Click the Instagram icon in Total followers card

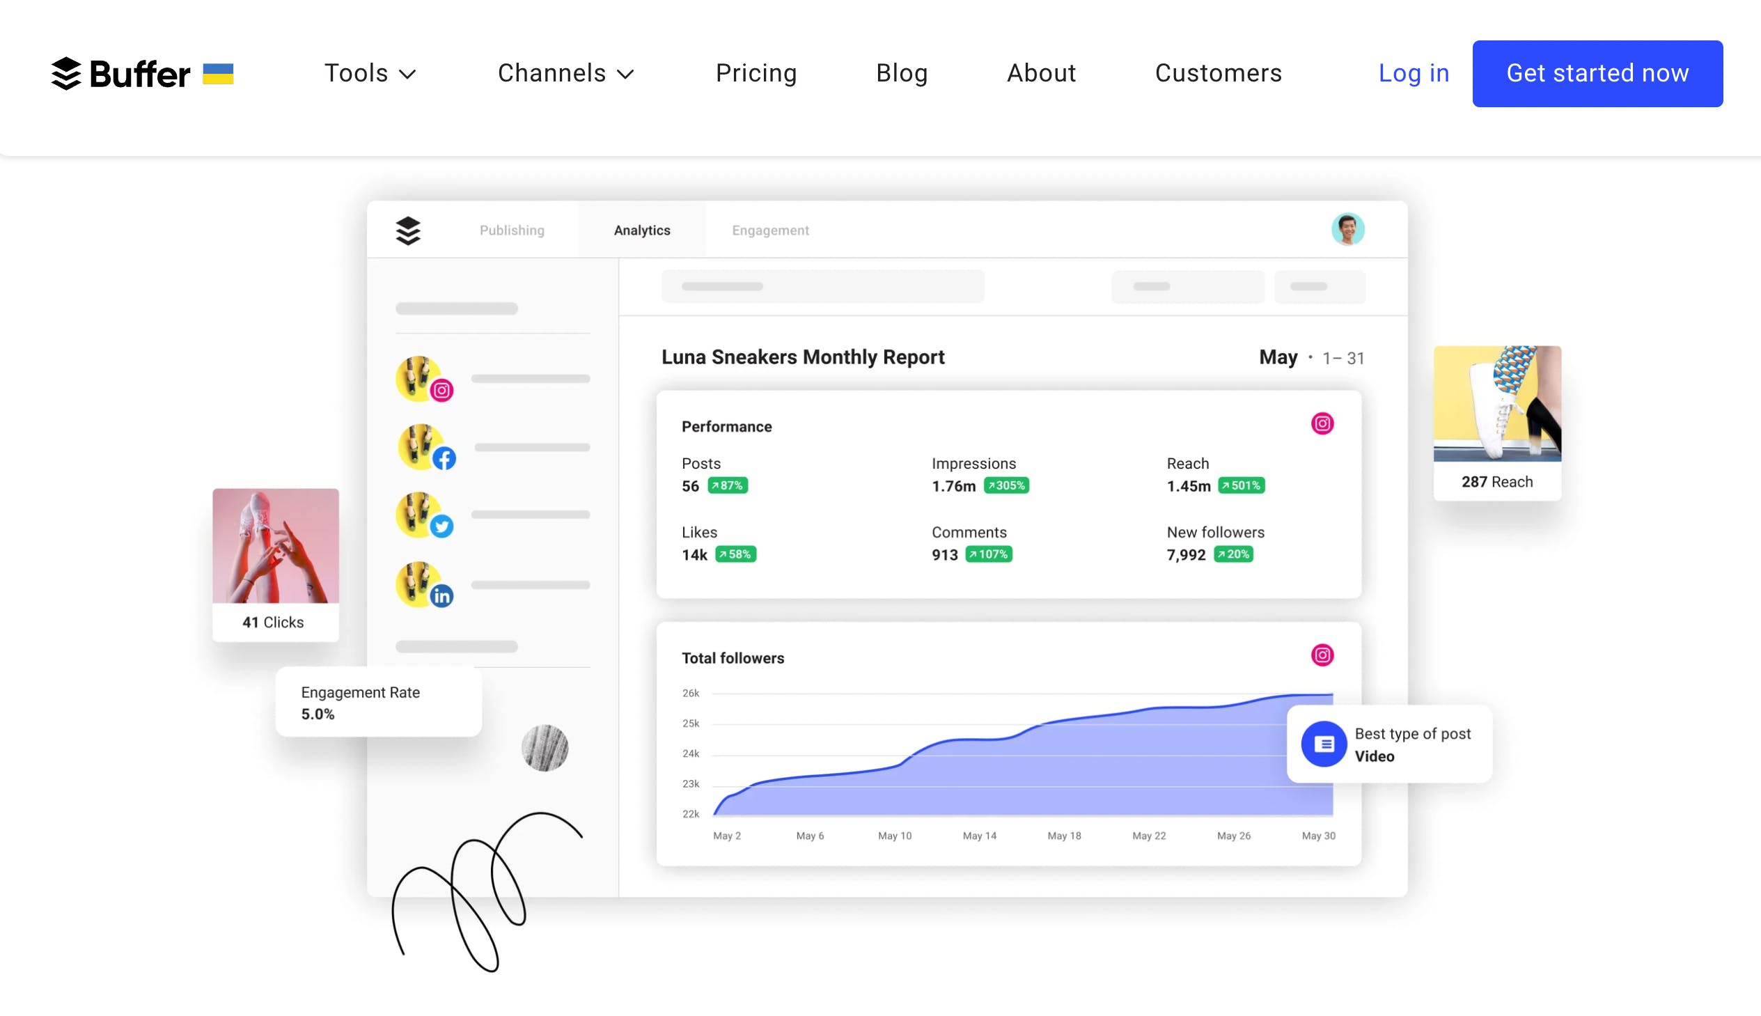click(1323, 655)
